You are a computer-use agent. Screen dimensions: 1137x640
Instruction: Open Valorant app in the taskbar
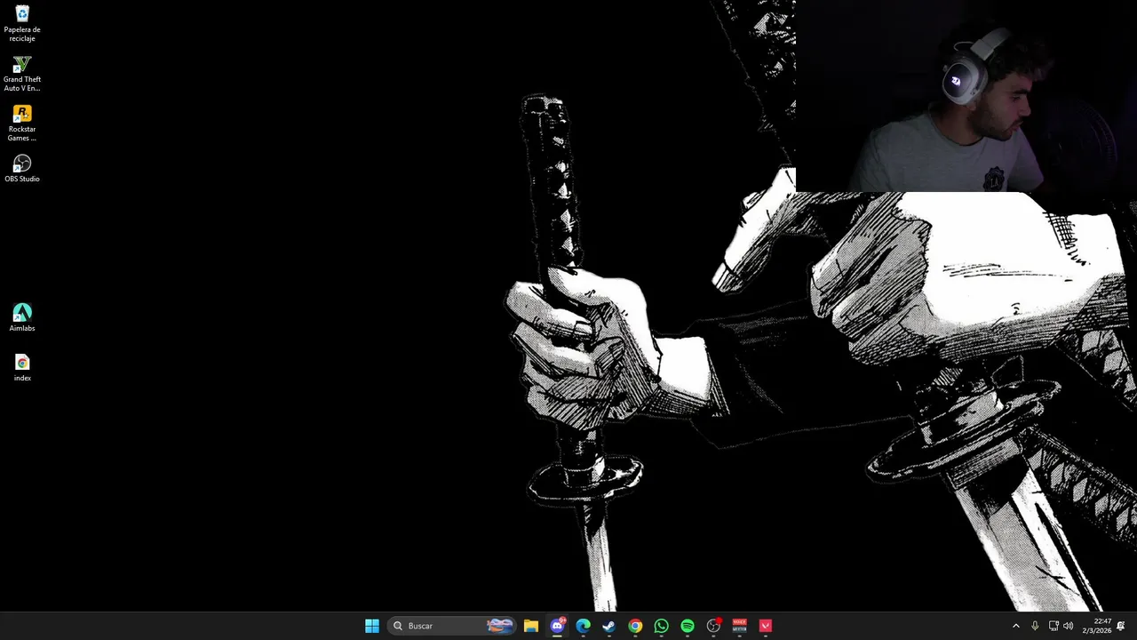click(766, 626)
